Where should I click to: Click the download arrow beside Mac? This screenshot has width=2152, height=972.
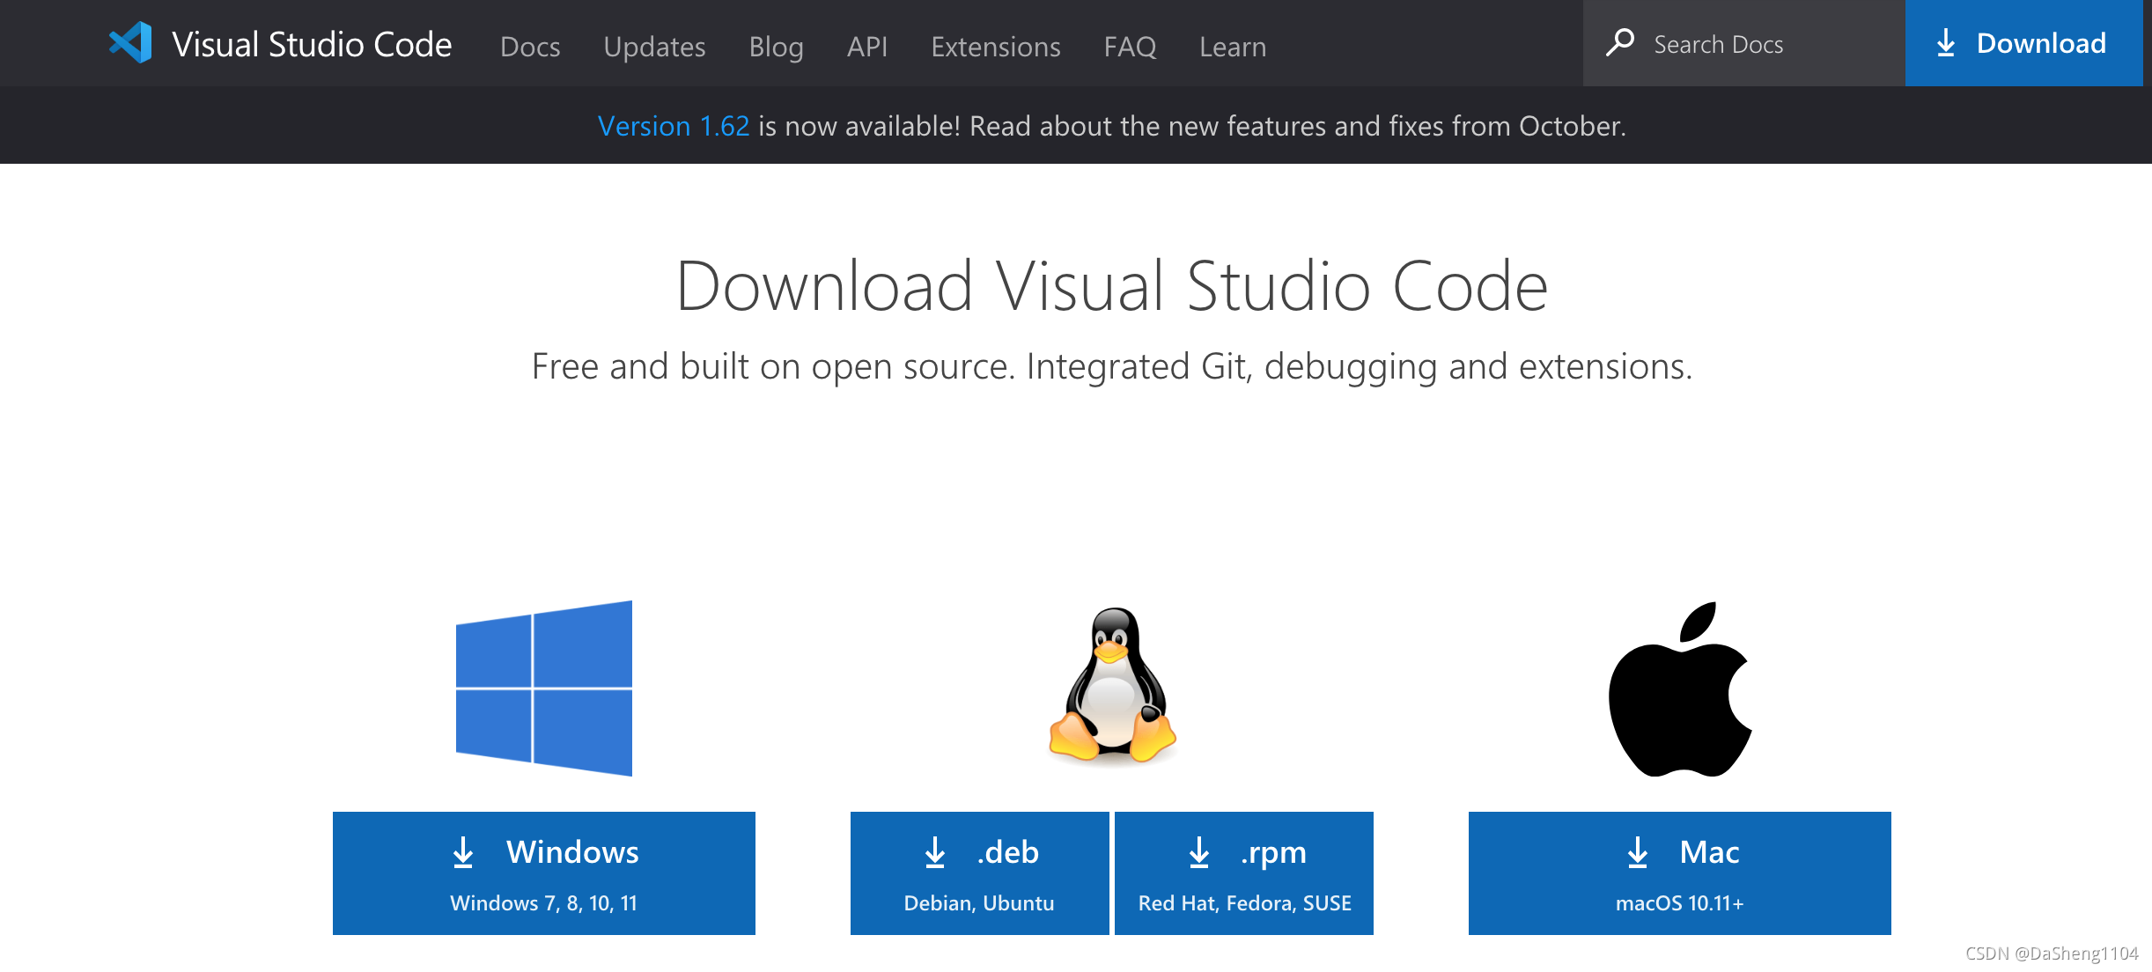point(1638,852)
